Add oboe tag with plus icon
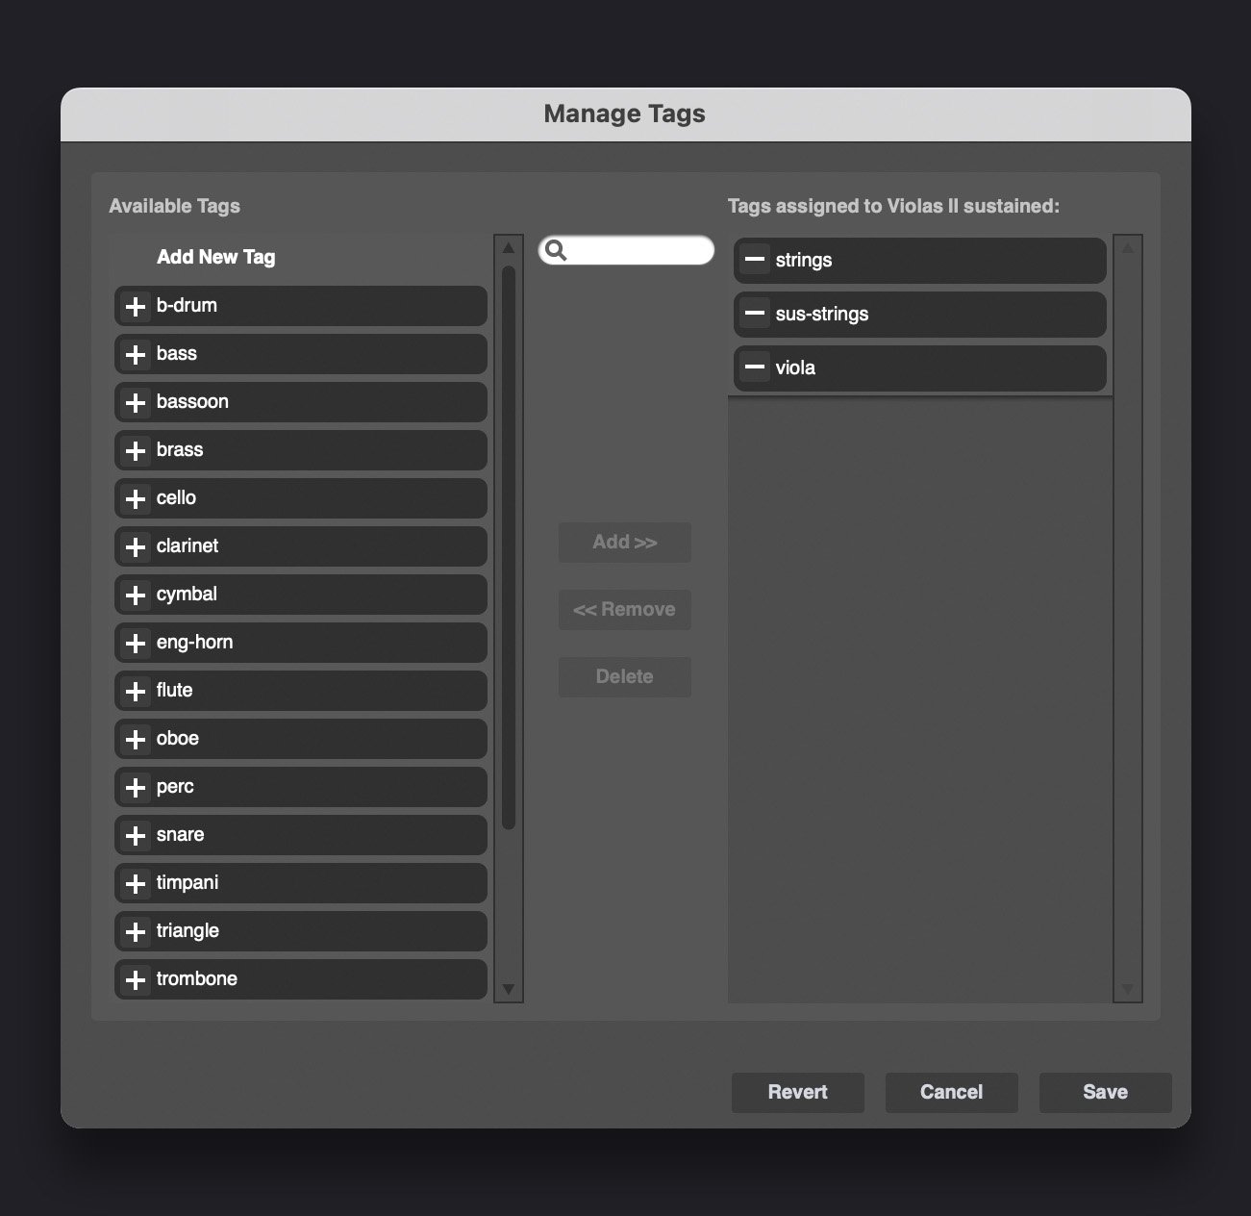The image size is (1251, 1216). tap(136, 739)
